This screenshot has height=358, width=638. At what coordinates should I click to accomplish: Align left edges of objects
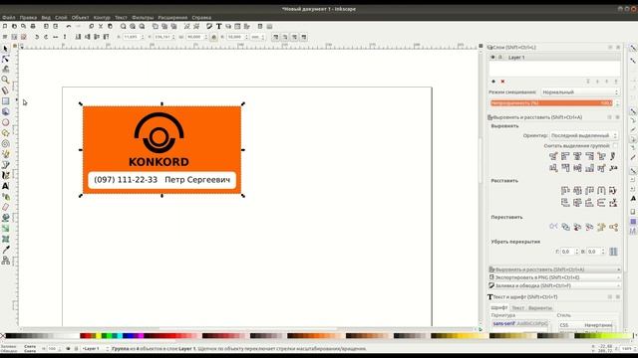point(565,156)
